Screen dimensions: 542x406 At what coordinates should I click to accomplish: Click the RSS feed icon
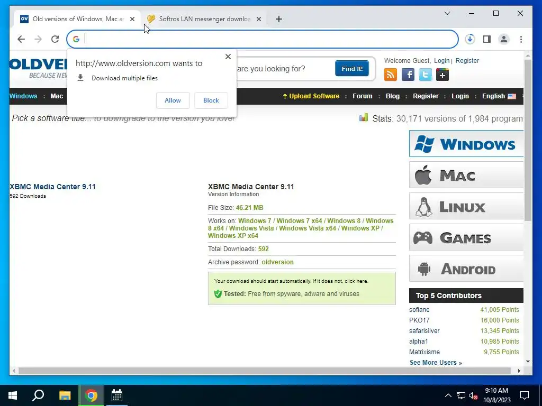(x=390, y=75)
